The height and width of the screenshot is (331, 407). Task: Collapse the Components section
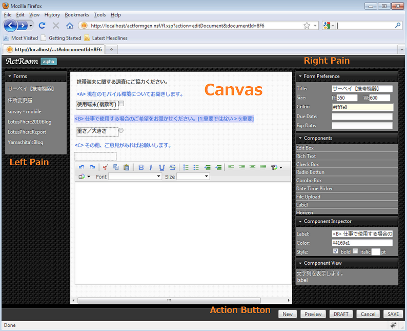point(300,138)
